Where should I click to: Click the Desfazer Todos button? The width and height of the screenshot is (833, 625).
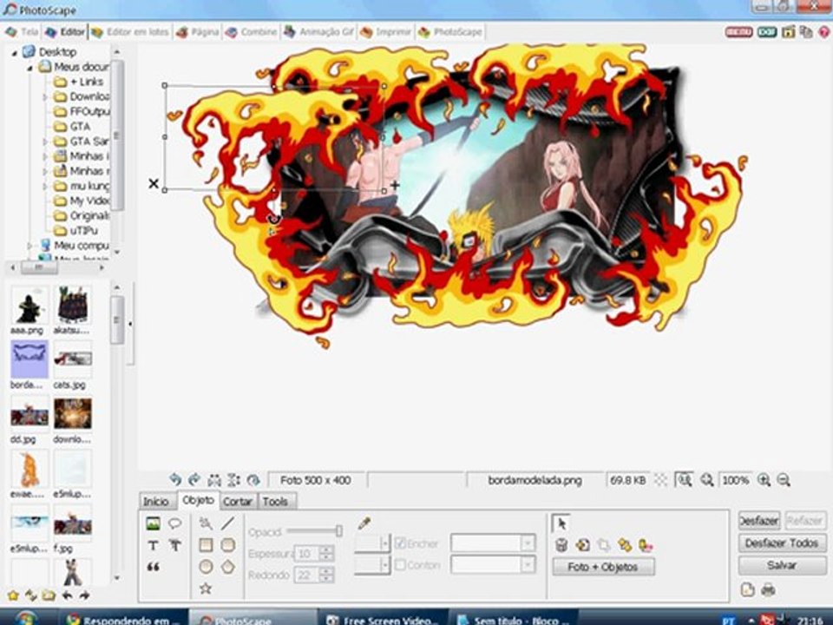click(x=782, y=543)
